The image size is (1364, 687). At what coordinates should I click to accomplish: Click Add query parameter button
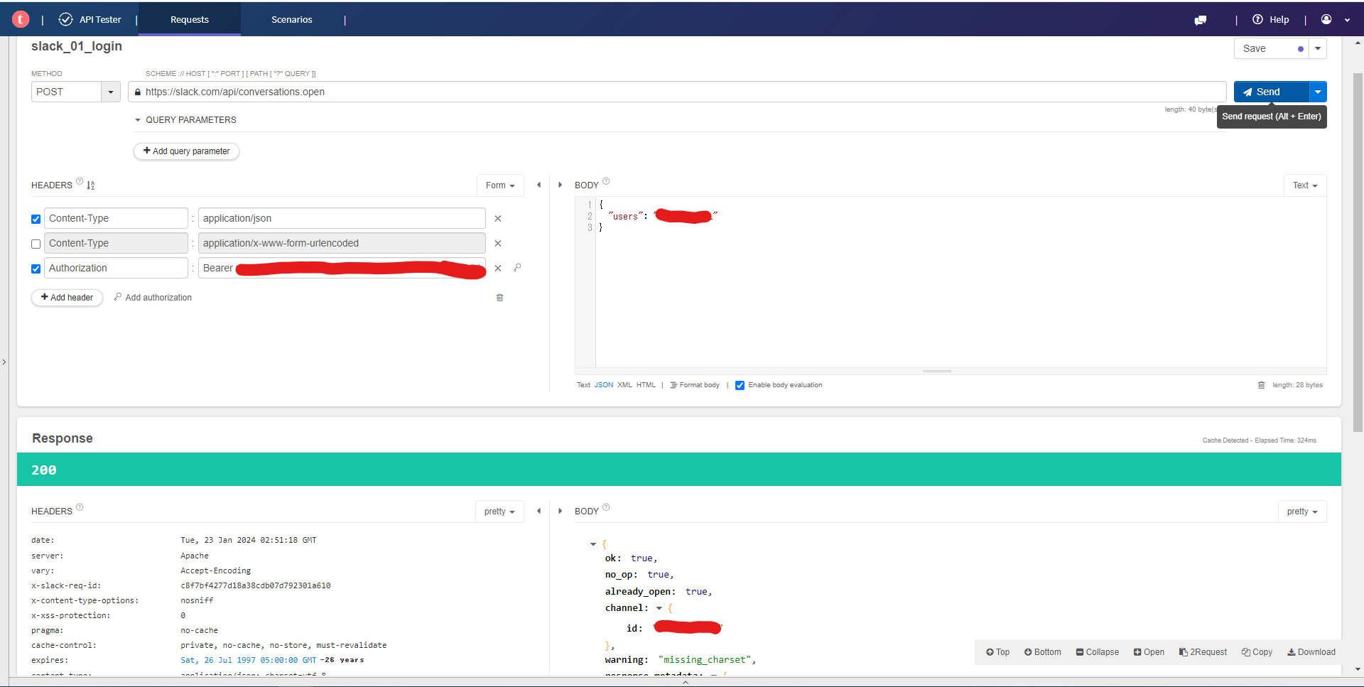pyautogui.click(x=186, y=151)
